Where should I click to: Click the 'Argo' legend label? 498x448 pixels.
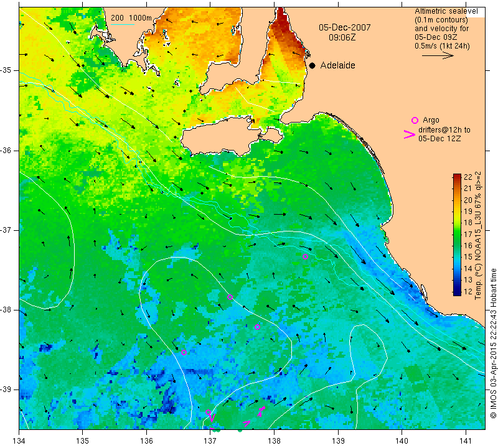tap(431, 120)
